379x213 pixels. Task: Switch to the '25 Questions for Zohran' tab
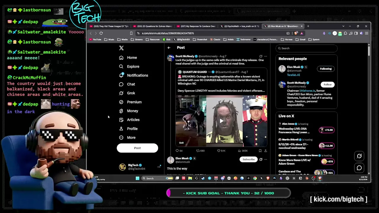click(x=152, y=26)
